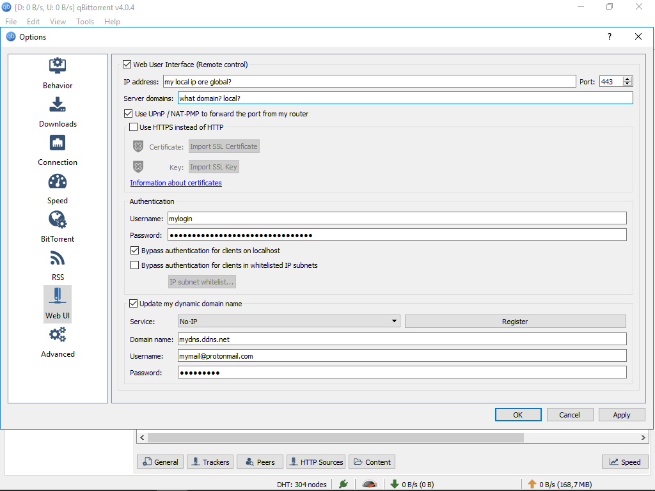Viewport: 655px width, 491px height.
Task: Confirm settings with the OK button
Action: click(x=518, y=414)
